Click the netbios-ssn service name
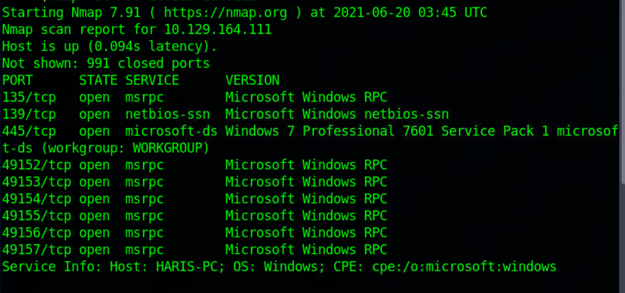This screenshot has height=293, width=625. point(168,114)
